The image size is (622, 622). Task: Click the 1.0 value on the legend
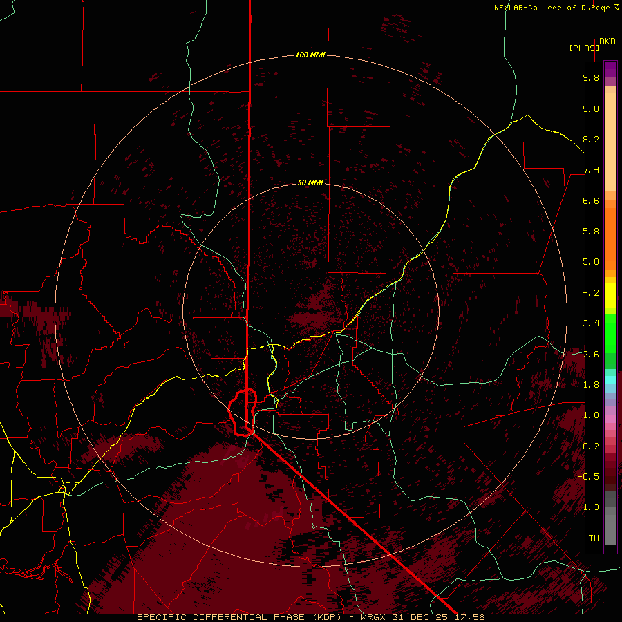(591, 415)
